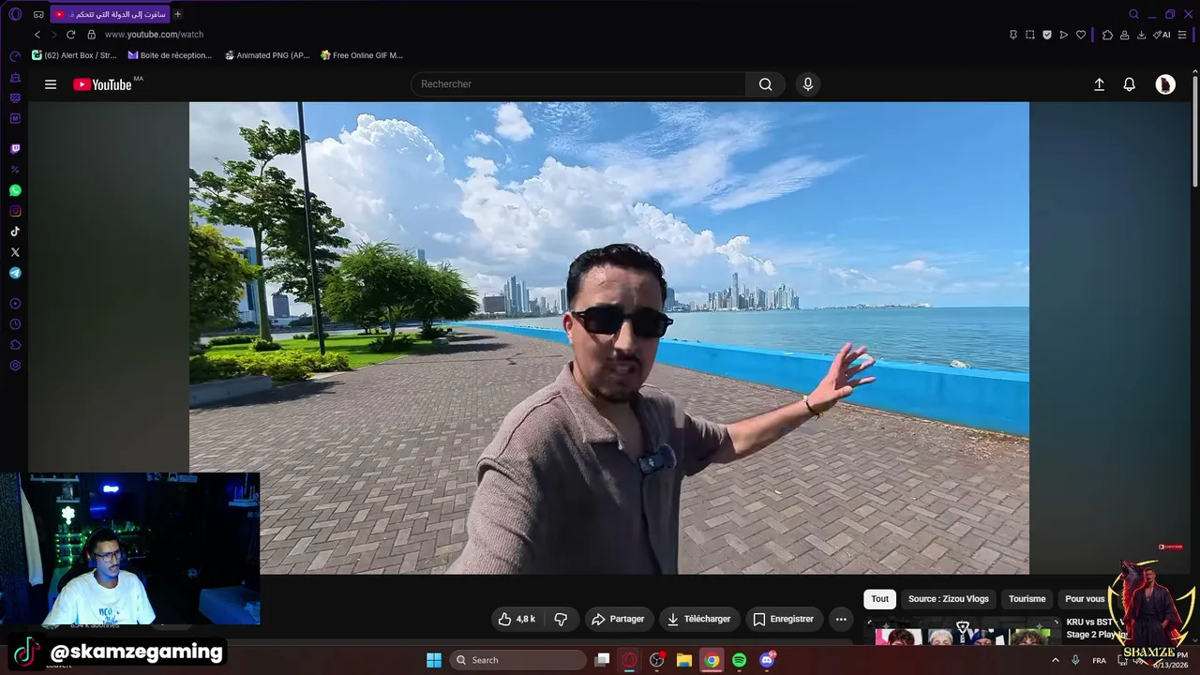
Task: Open the Animated PNG bookmark
Action: (x=267, y=55)
